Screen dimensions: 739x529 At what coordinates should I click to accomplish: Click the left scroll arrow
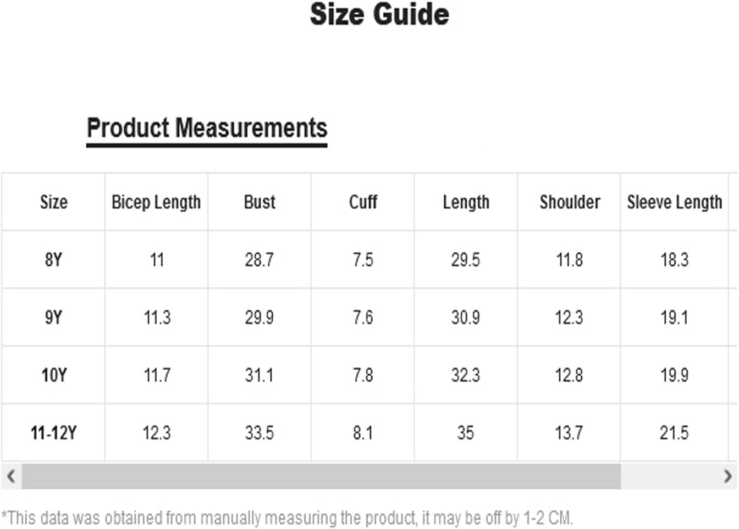pos(11,476)
